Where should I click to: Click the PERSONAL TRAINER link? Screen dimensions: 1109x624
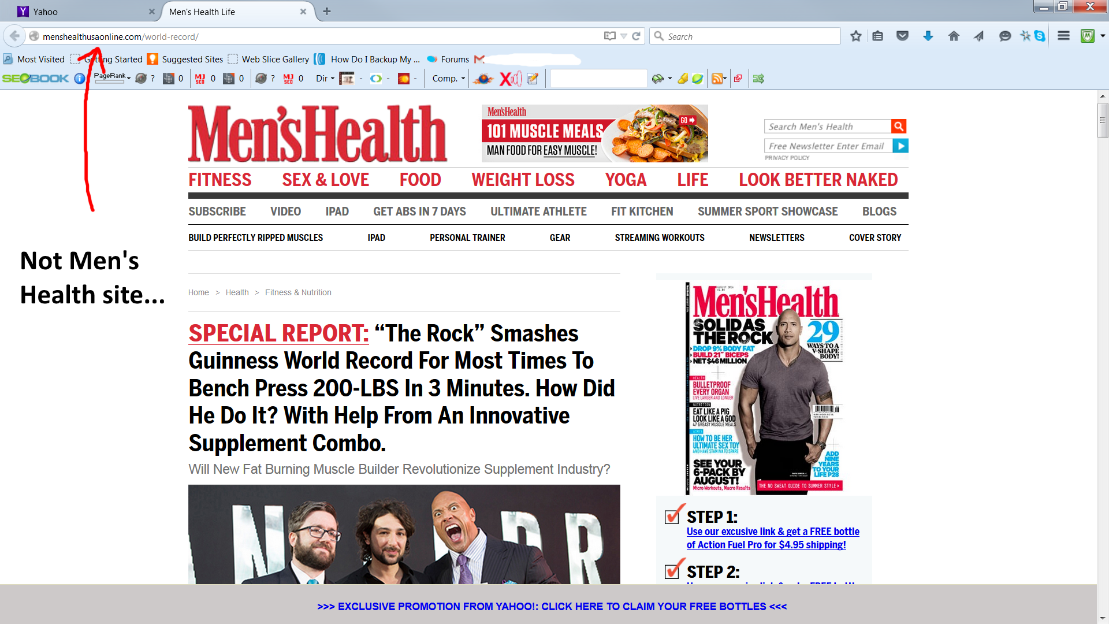(467, 237)
